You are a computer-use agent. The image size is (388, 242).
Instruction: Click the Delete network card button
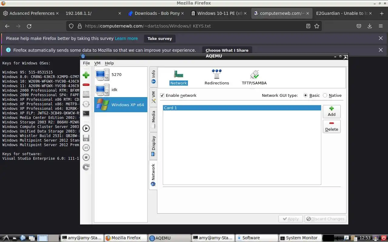click(x=332, y=126)
